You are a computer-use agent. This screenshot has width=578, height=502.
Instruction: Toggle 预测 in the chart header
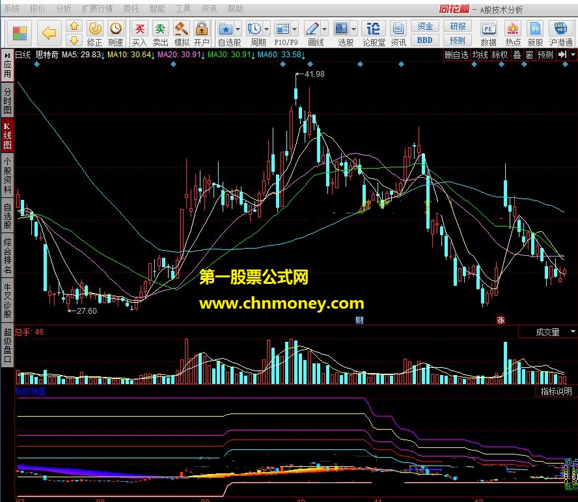[x=545, y=55]
